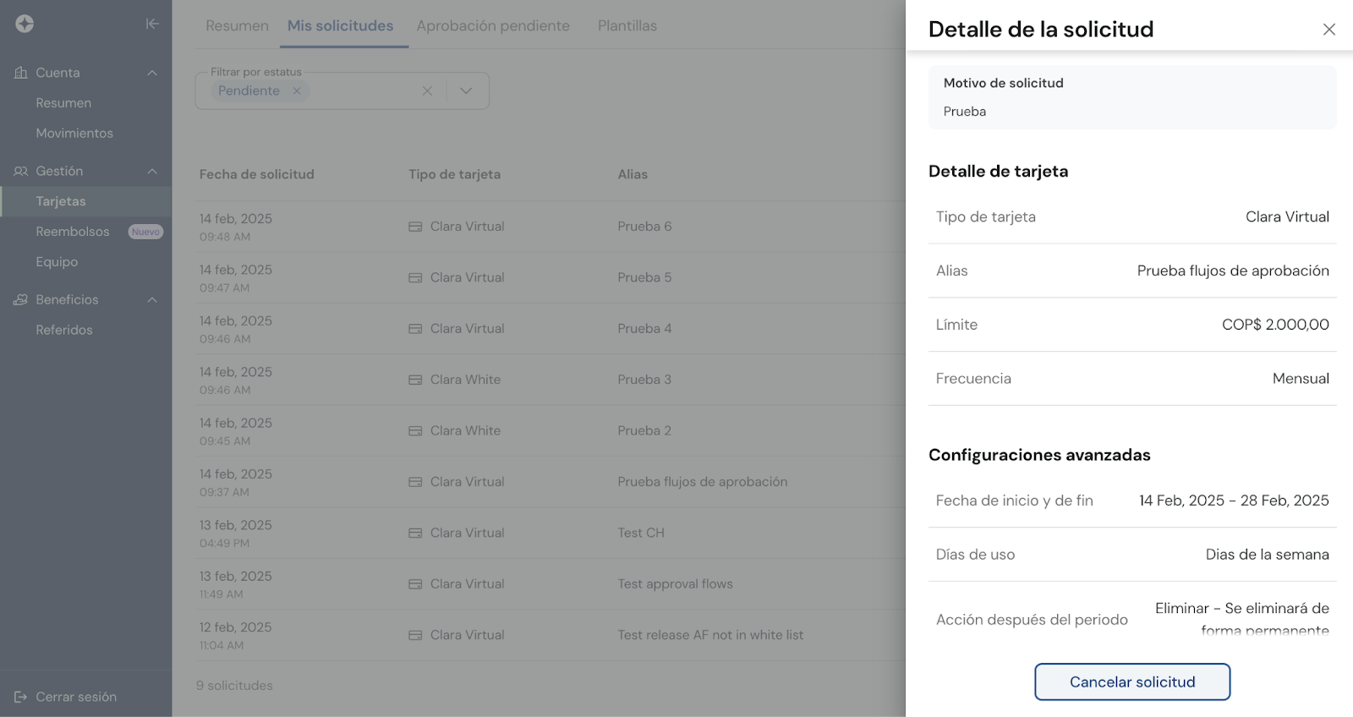Switch to the Mis solicitudes tab
Image resolution: width=1353 pixels, height=717 pixels.
click(340, 26)
